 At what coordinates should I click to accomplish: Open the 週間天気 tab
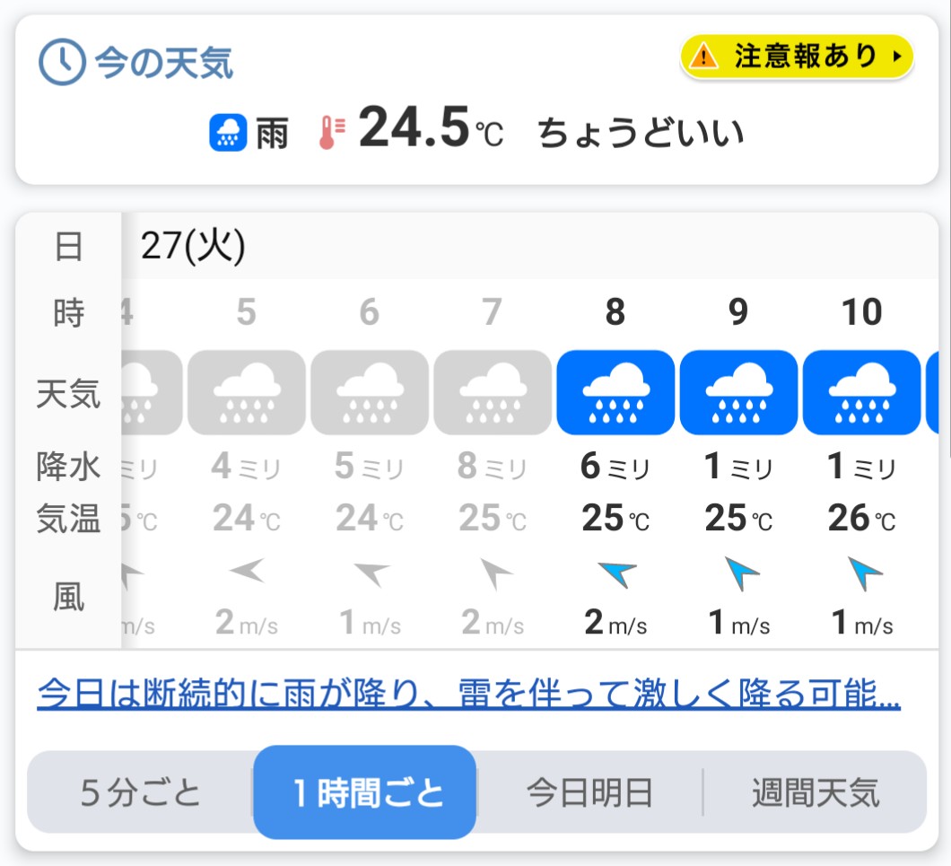point(815,793)
